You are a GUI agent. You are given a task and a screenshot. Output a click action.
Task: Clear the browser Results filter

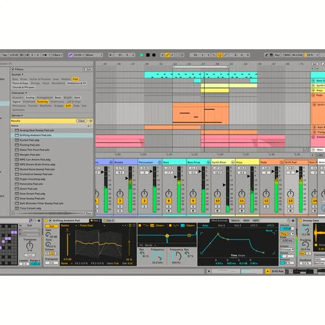pyautogui.click(x=81, y=121)
